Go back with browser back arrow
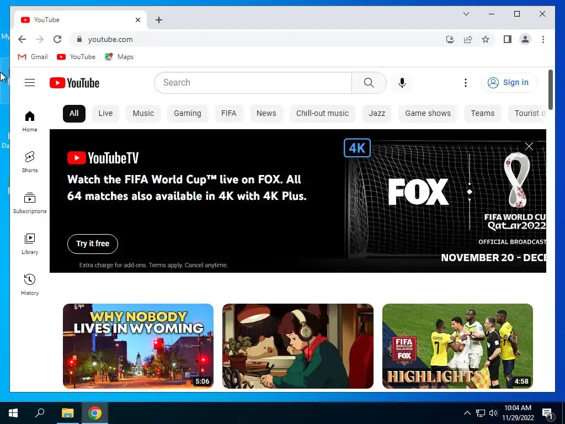 point(22,39)
